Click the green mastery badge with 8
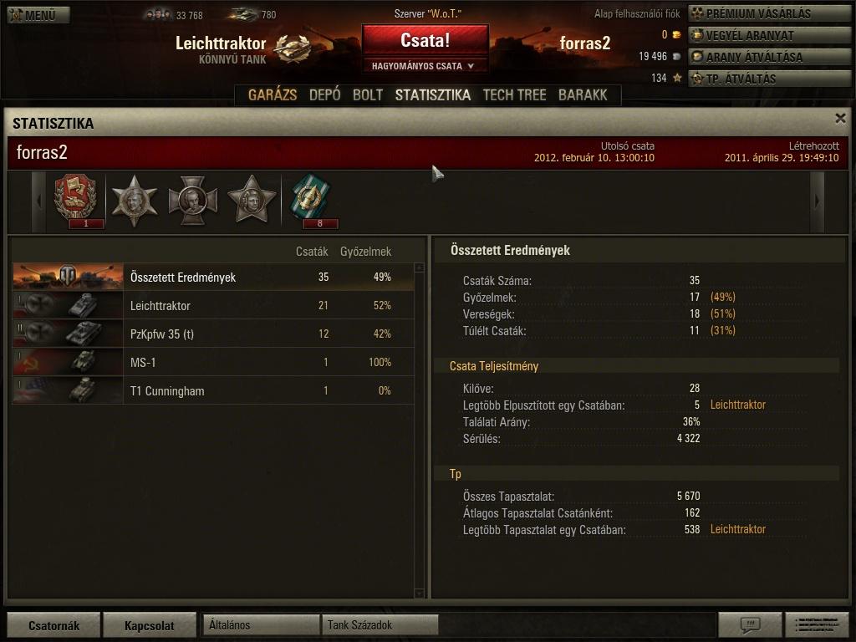Image resolution: width=856 pixels, height=642 pixels. (311, 200)
